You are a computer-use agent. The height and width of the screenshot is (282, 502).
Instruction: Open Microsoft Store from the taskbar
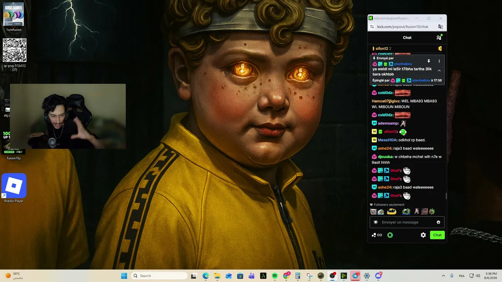(240, 276)
